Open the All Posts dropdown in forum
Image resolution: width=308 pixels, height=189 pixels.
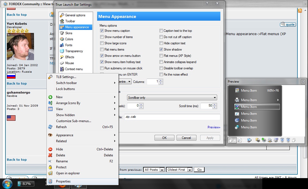tap(154, 170)
